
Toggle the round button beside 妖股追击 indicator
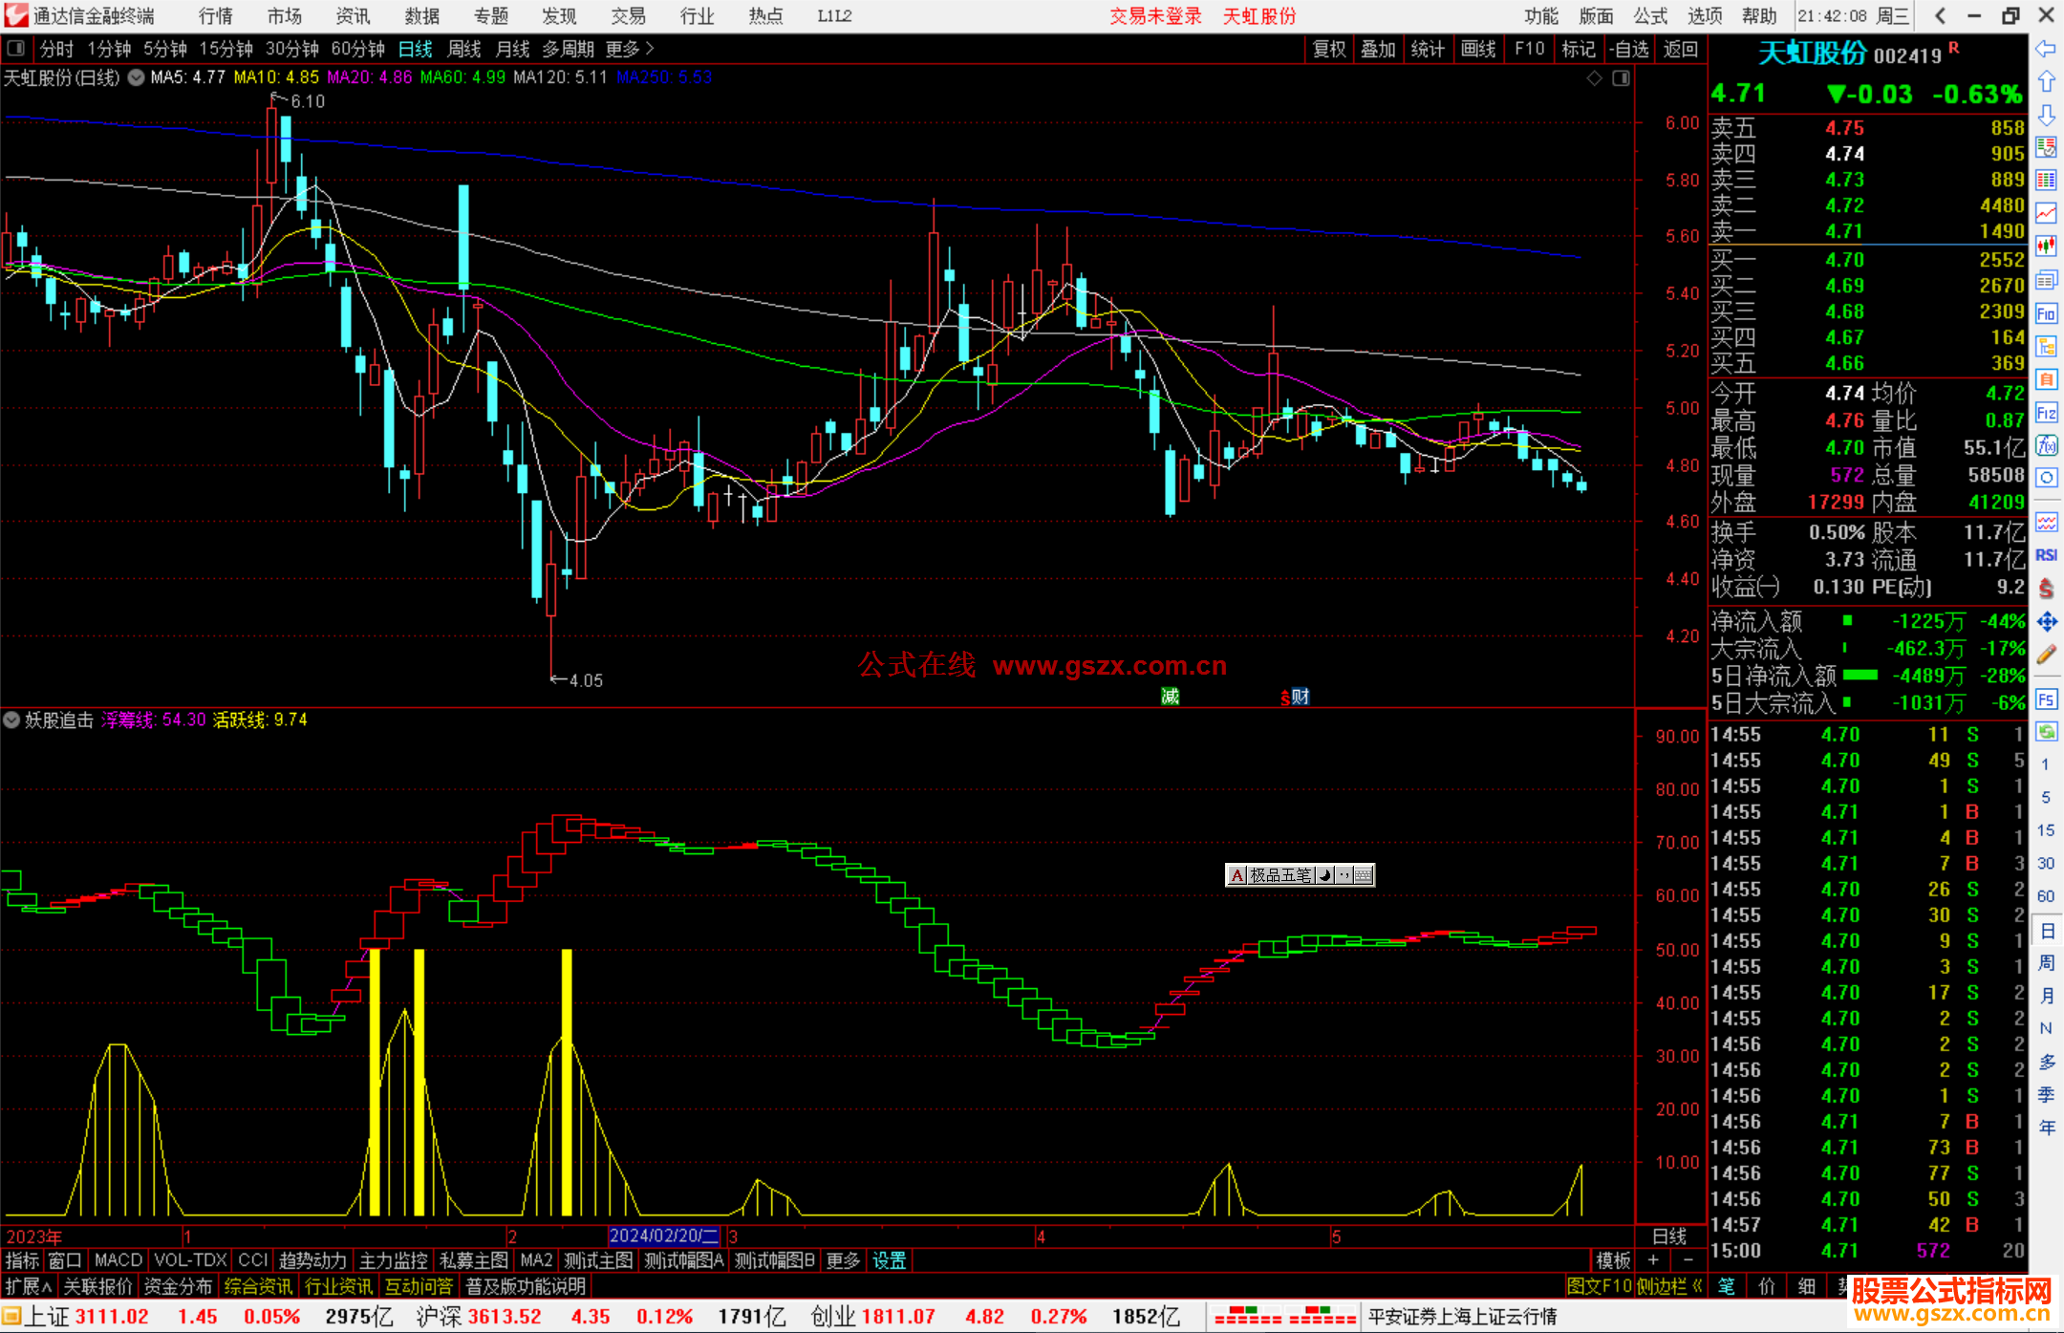point(11,720)
